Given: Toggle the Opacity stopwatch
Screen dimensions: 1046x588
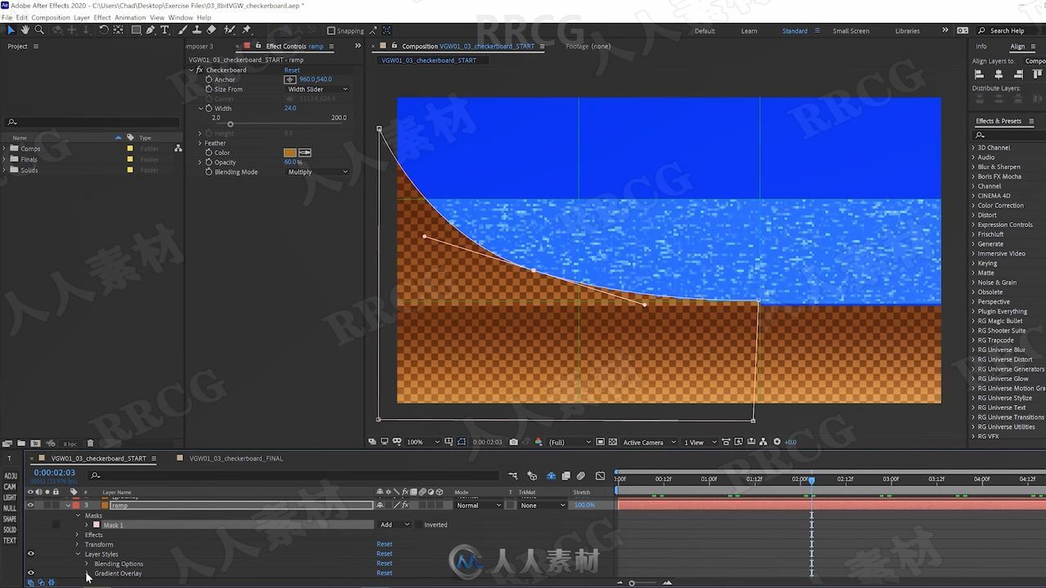Looking at the screenshot, I should point(208,162).
